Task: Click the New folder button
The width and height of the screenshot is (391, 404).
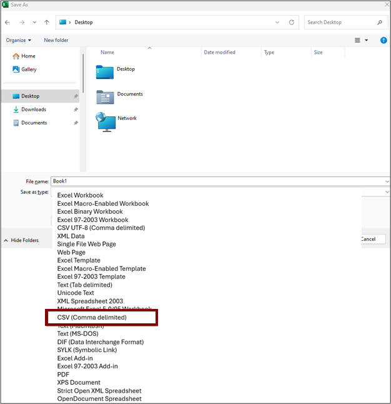Action: 56,40
